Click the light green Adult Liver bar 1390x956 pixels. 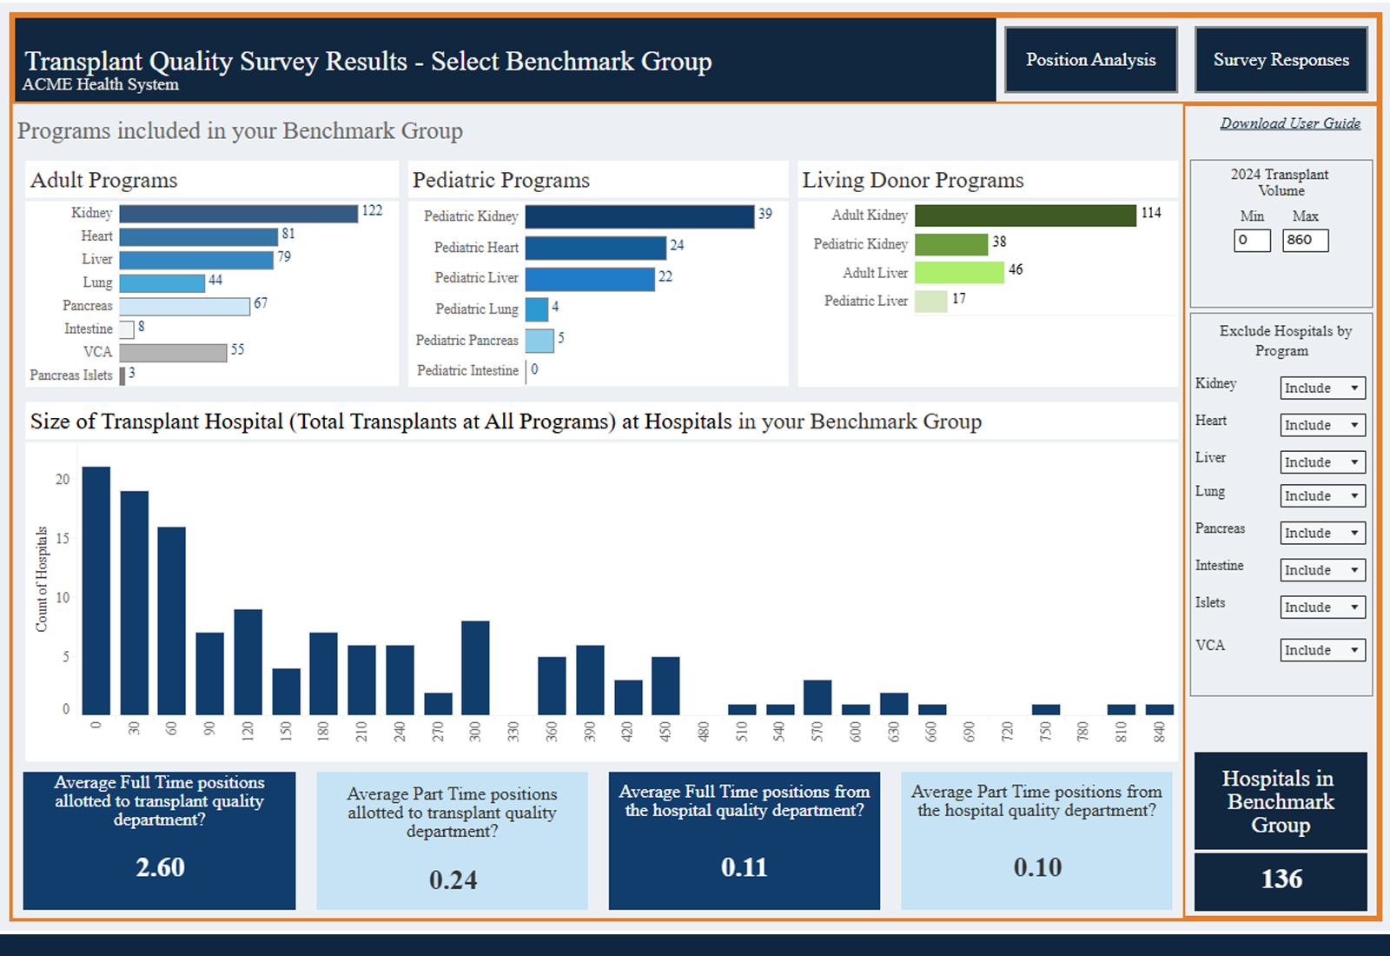pos(959,272)
